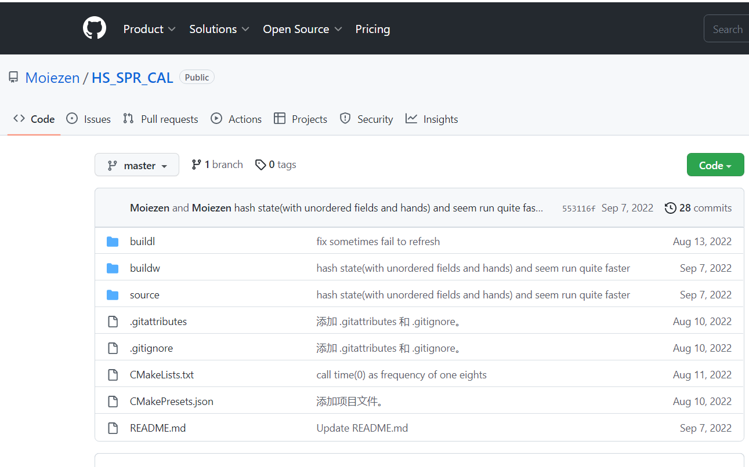Viewport: 749px width, 467px height.
Task: Open the 28 commits history
Action: point(699,208)
